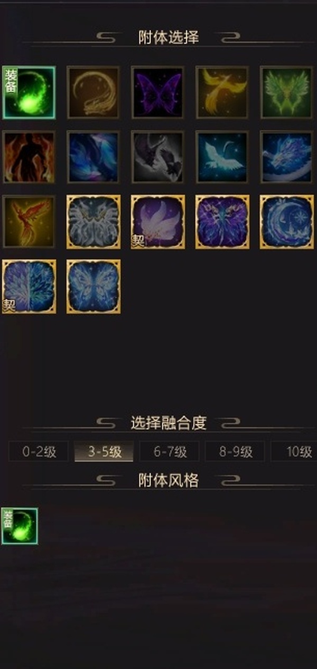
Task: Choose the blue ice dragon attachment
Action: (287, 157)
